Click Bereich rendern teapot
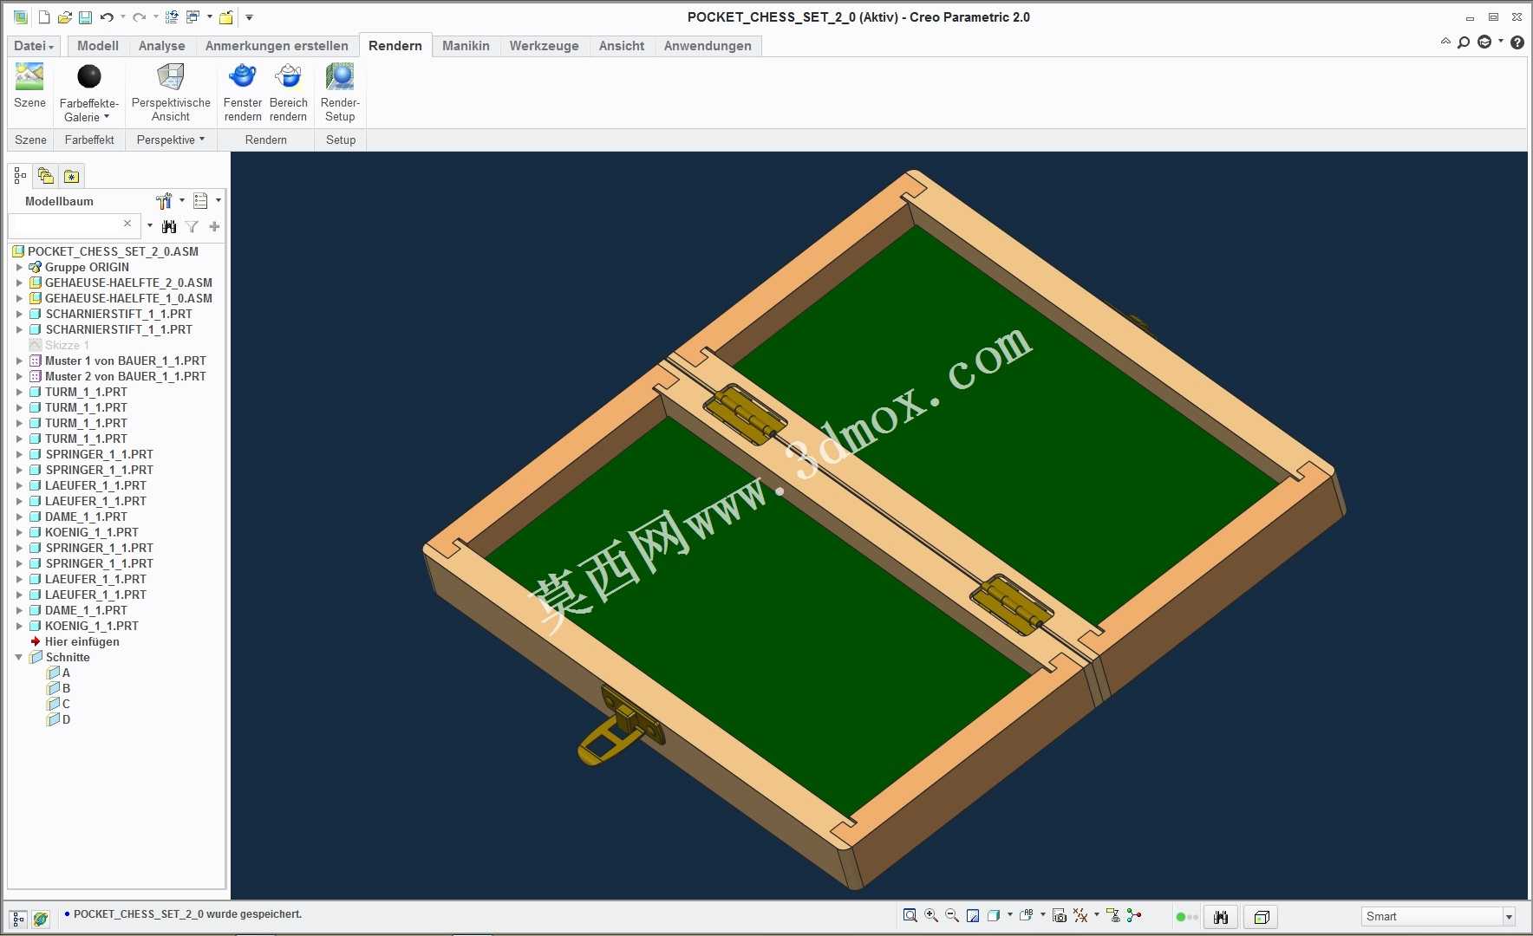Image resolution: width=1533 pixels, height=936 pixels. point(288,93)
